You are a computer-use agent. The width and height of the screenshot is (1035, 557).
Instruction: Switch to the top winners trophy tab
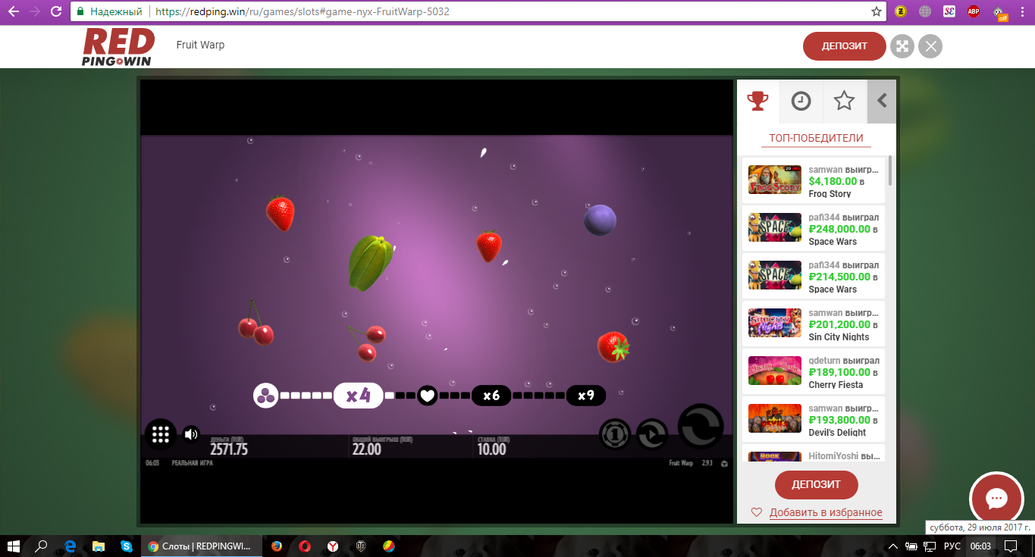click(758, 101)
